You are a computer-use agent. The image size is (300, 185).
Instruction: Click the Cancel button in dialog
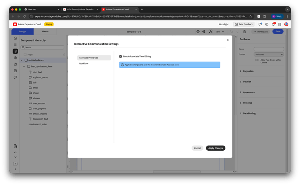(197, 148)
